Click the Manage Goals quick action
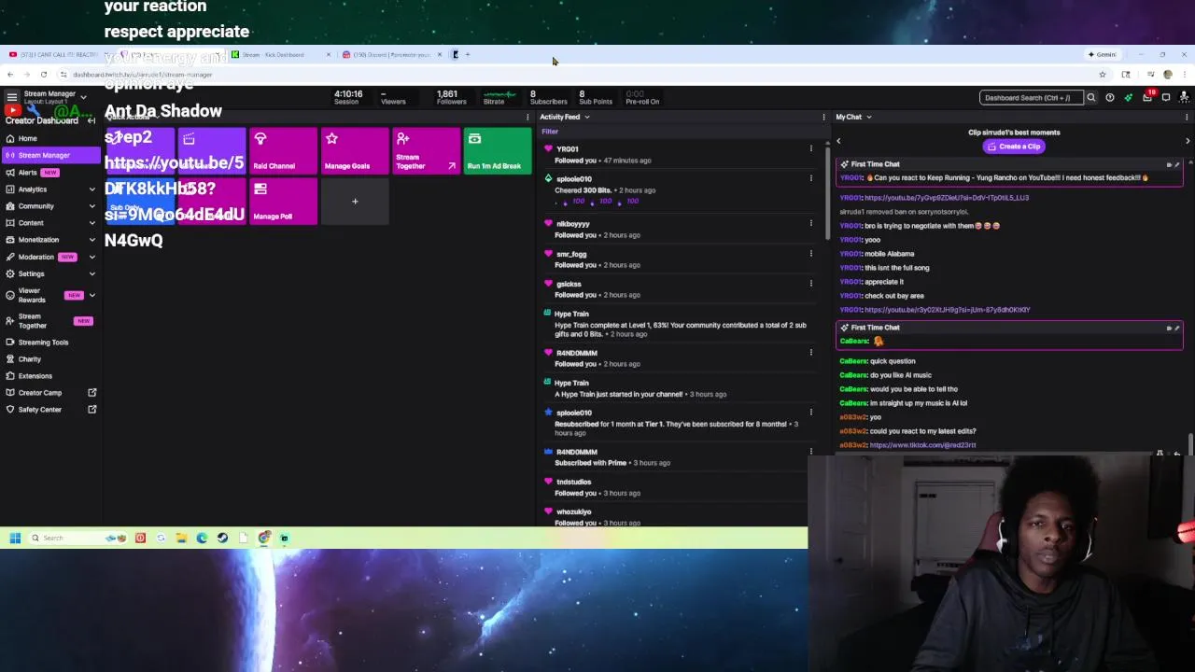The width and height of the screenshot is (1195, 672). (355, 151)
